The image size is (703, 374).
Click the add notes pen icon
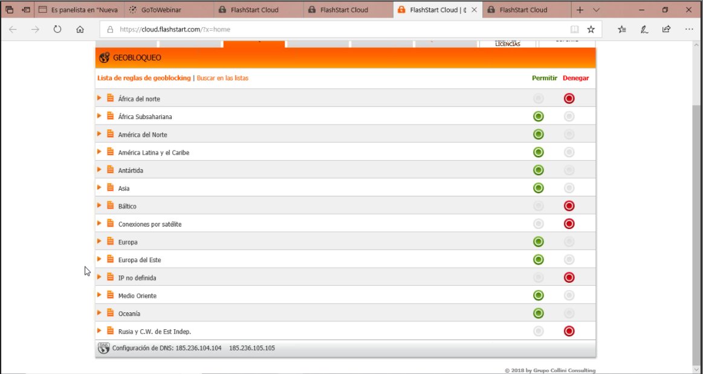(x=644, y=30)
